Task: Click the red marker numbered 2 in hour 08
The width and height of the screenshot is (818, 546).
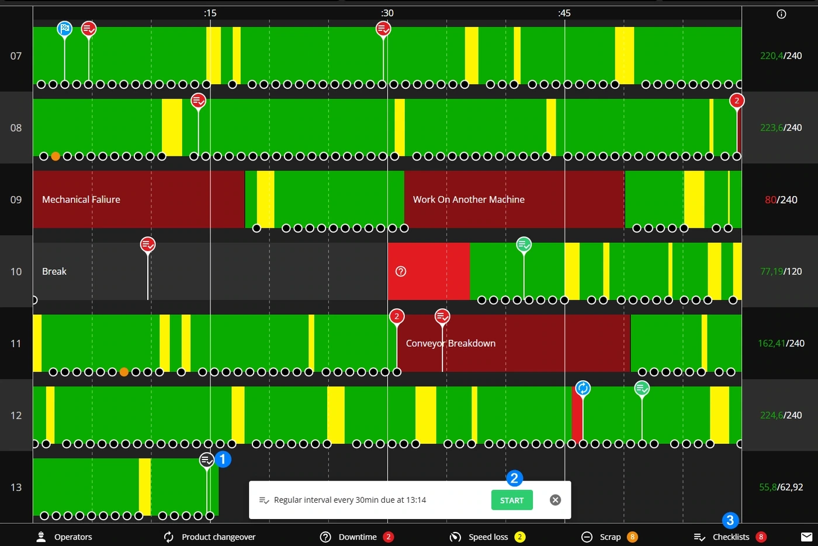Action: pyautogui.click(x=737, y=100)
